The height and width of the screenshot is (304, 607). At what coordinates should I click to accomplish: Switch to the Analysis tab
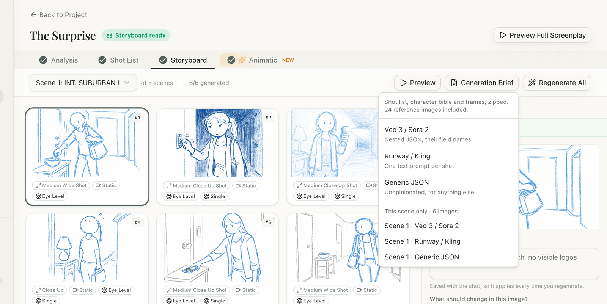(59, 60)
